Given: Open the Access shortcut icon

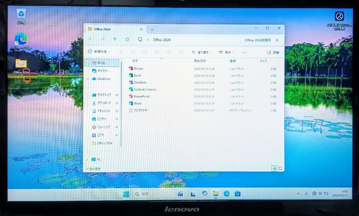Looking at the screenshot, I should (131, 68).
